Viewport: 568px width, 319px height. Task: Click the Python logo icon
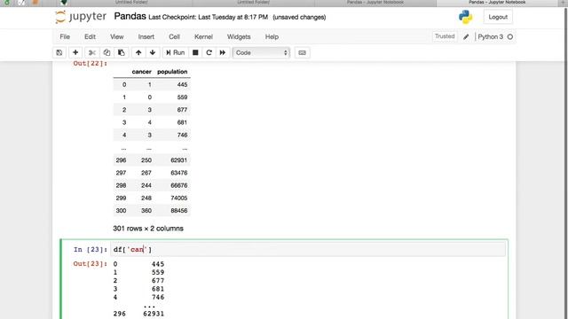(x=465, y=17)
